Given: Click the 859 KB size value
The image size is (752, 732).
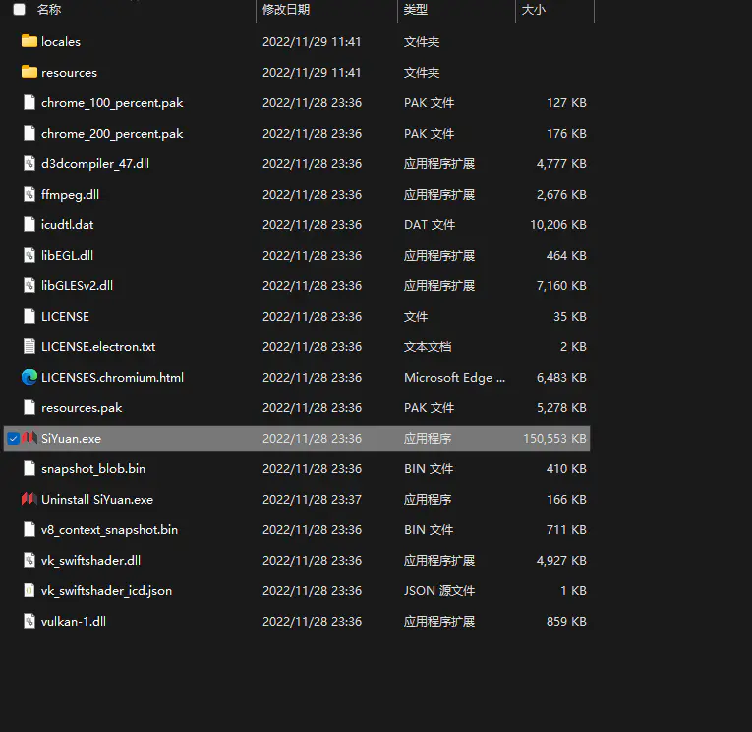Looking at the screenshot, I should point(566,621).
